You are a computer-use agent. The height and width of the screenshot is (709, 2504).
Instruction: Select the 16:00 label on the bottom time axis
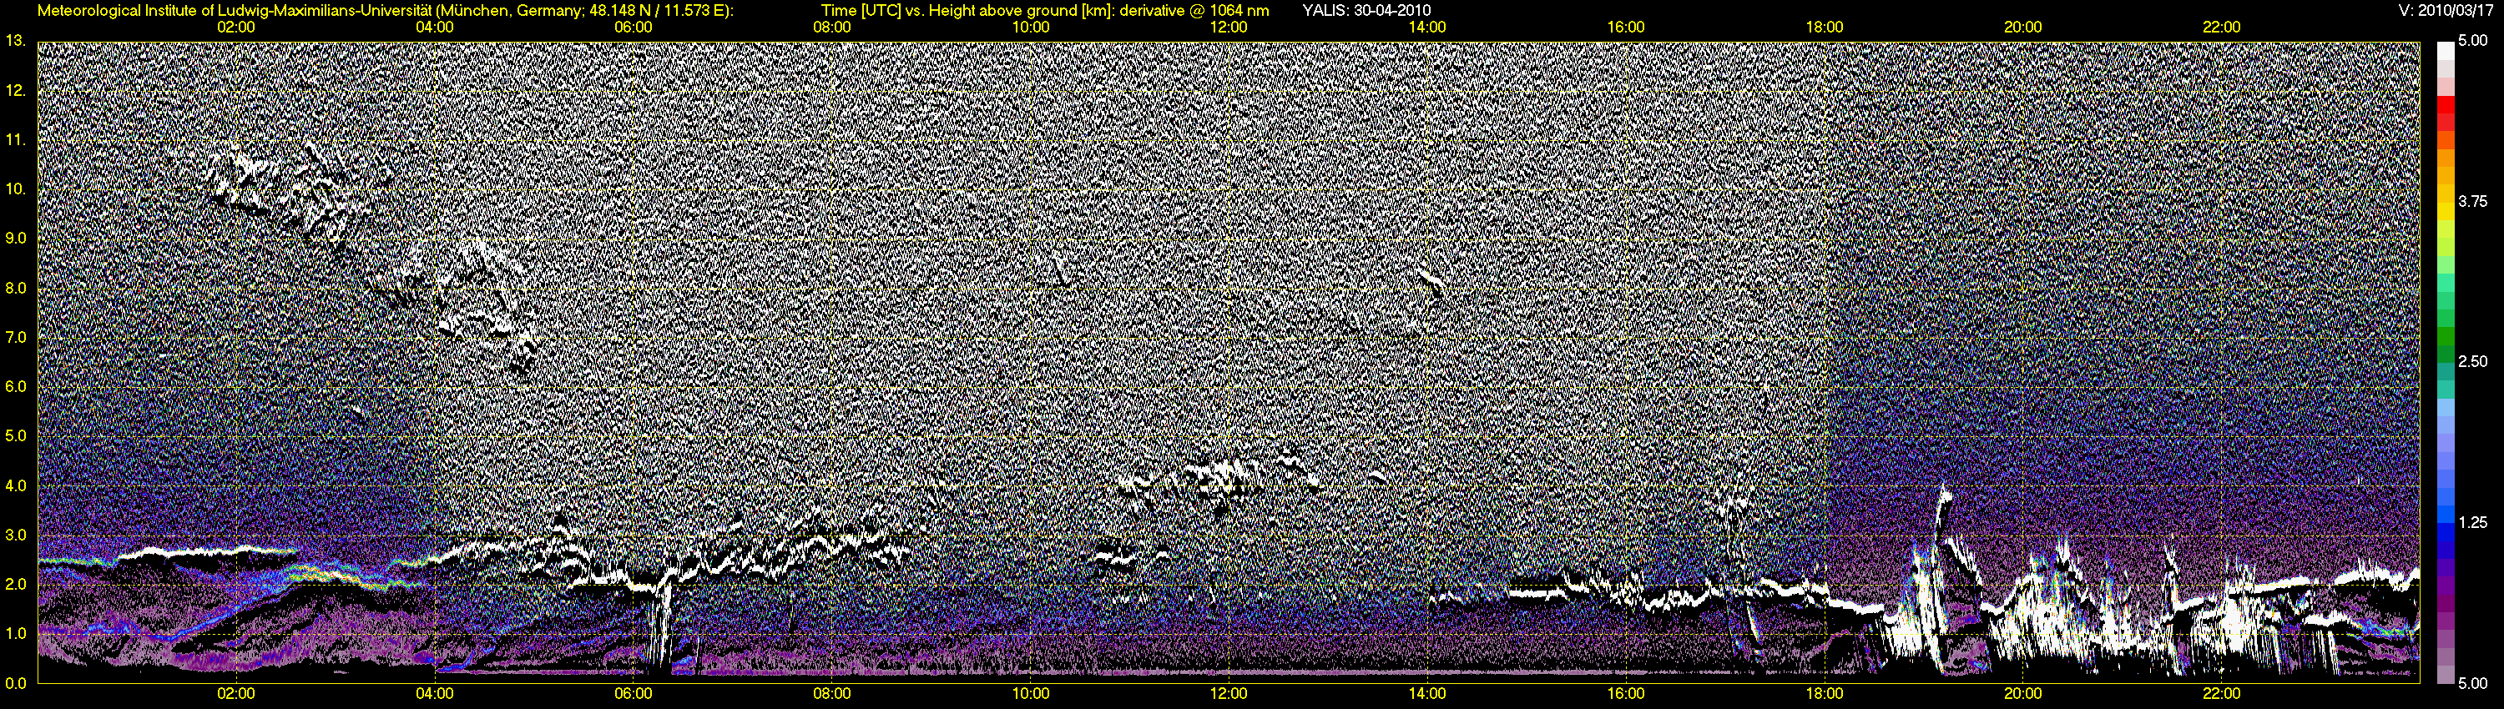click(x=1626, y=693)
